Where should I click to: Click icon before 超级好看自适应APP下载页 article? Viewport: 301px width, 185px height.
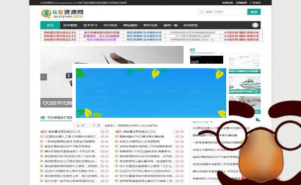pyautogui.click(x=42, y=146)
